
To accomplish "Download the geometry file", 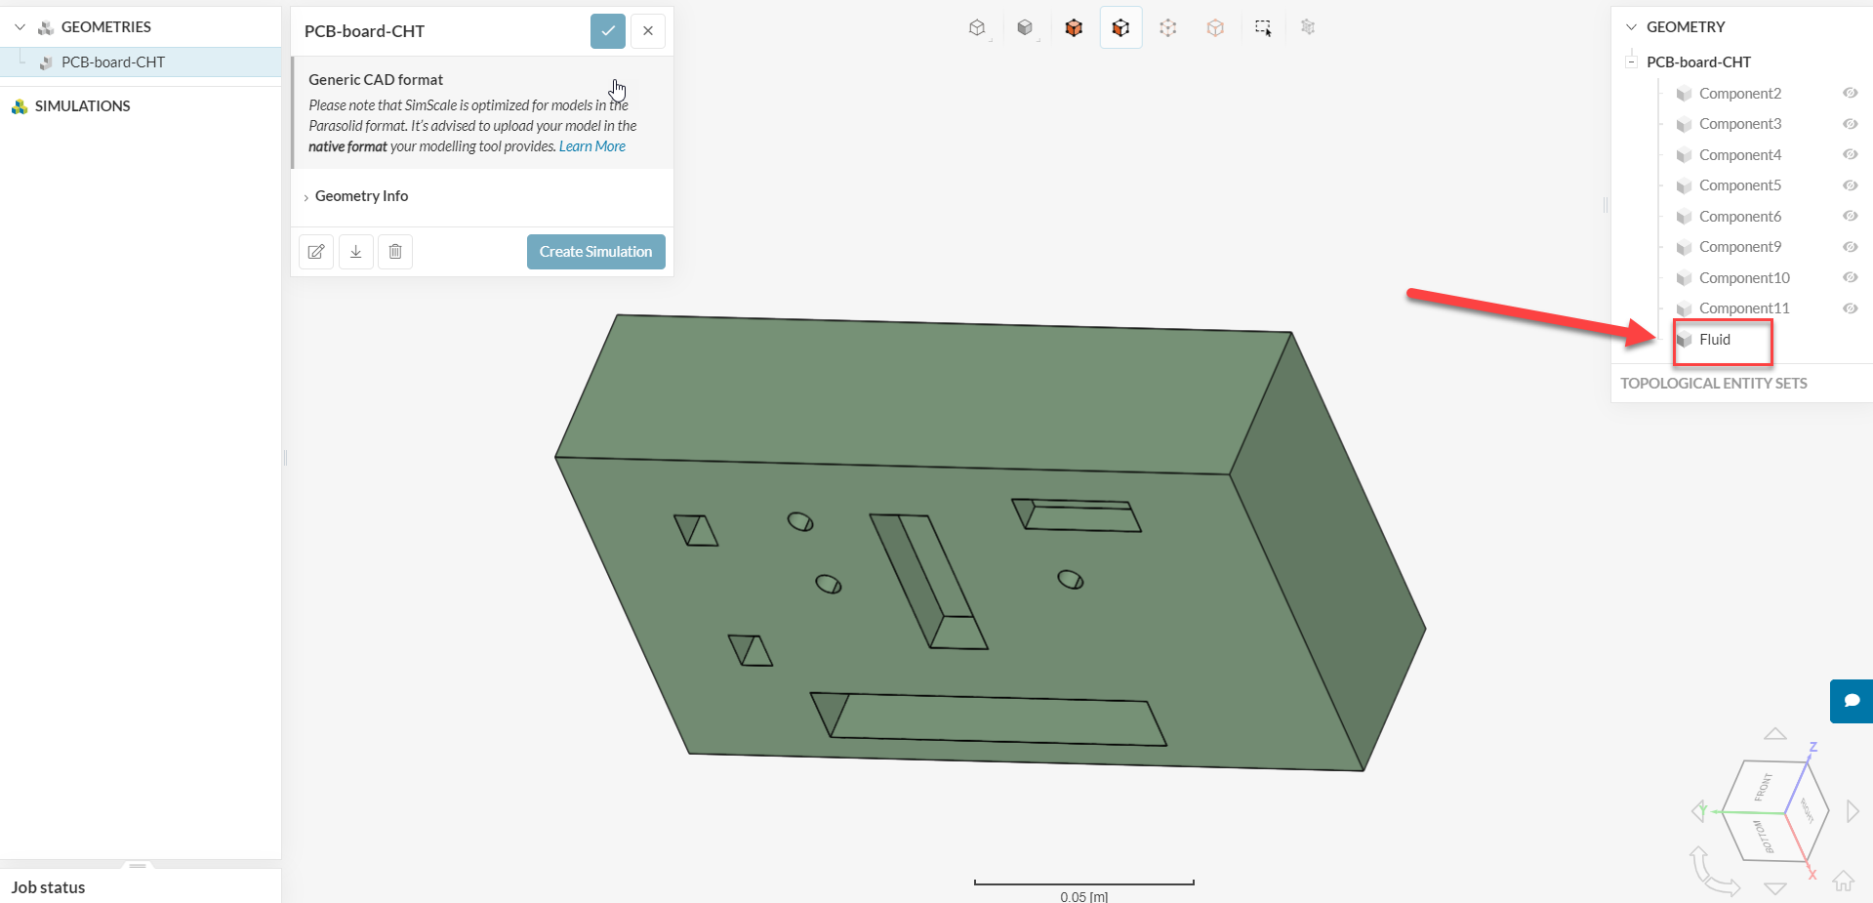I will tap(356, 252).
